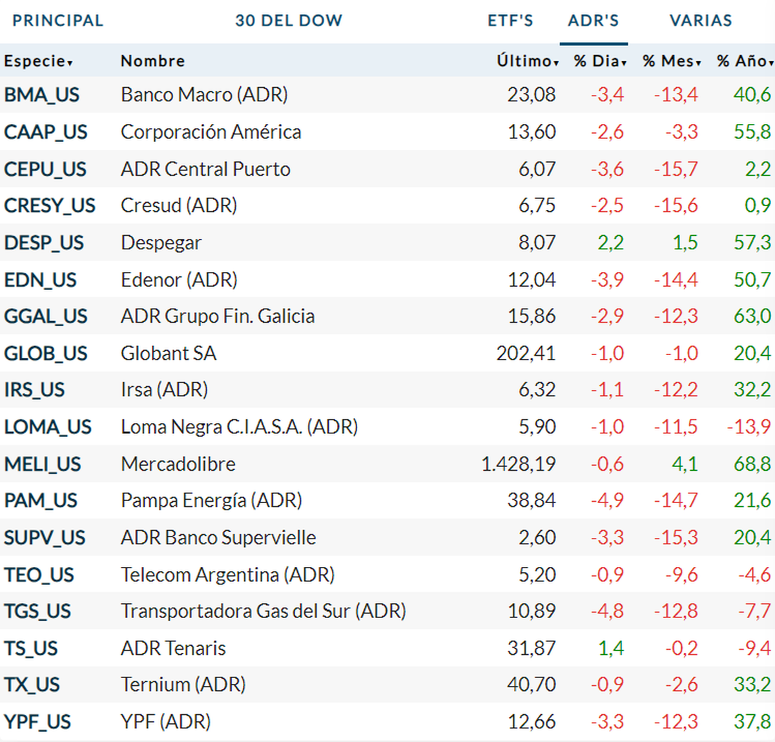Screen dimensions: 775x742
Task: Click the Nombre column header
Action: 152,61
